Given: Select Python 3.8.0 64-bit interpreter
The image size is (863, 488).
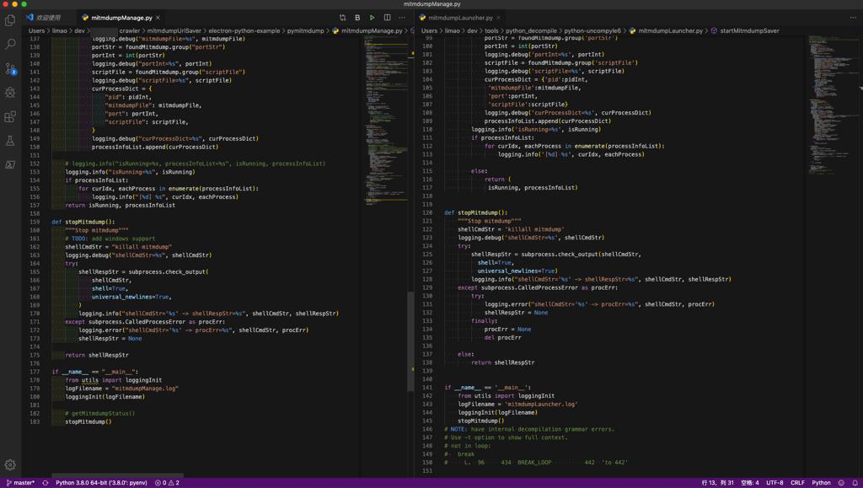Looking at the screenshot, I should (101, 482).
